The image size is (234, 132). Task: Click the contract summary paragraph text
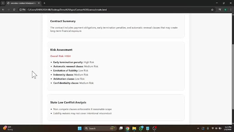tap(114, 29)
